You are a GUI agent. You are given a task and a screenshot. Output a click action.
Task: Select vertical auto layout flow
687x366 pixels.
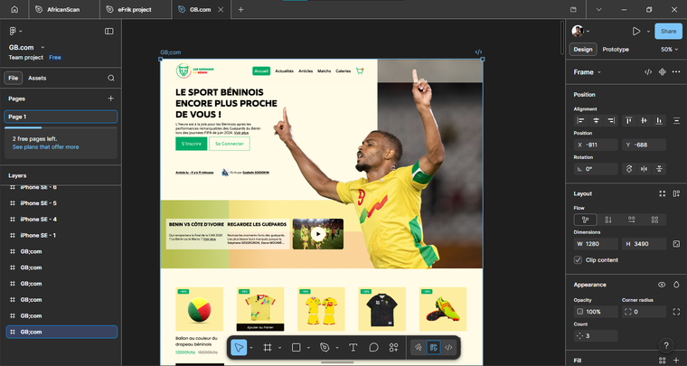click(608, 220)
